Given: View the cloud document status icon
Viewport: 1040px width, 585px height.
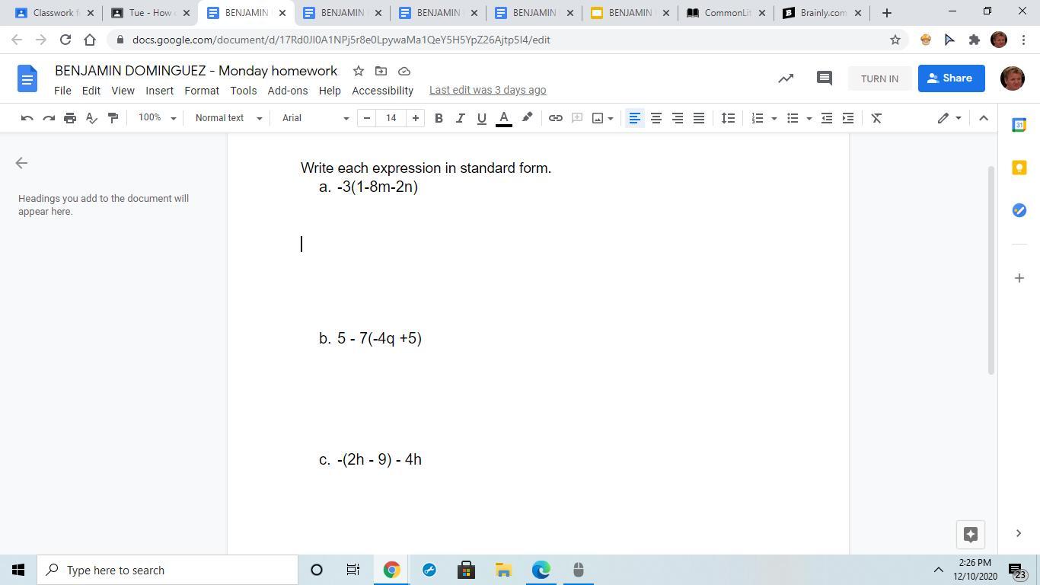Looking at the screenshot, I should (404, 71).
